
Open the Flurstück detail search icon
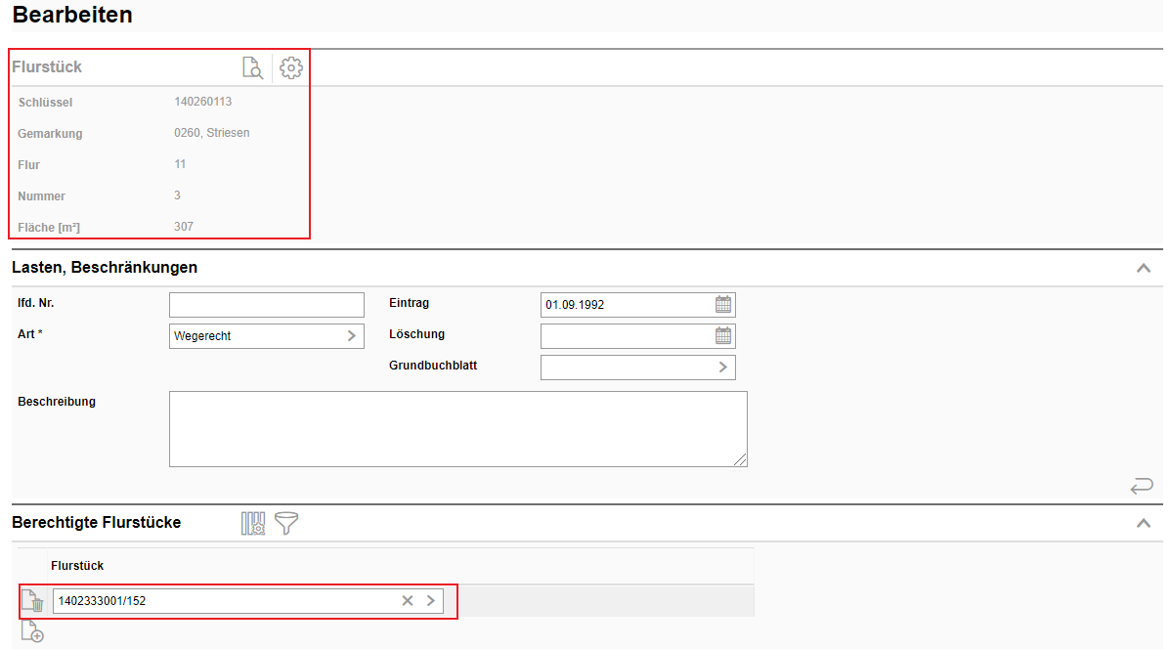[252, 67]
